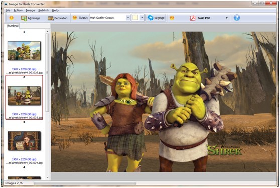The image size is (280, 188).
Task: Click the blue question mark help icon
Action: (237, 18)
